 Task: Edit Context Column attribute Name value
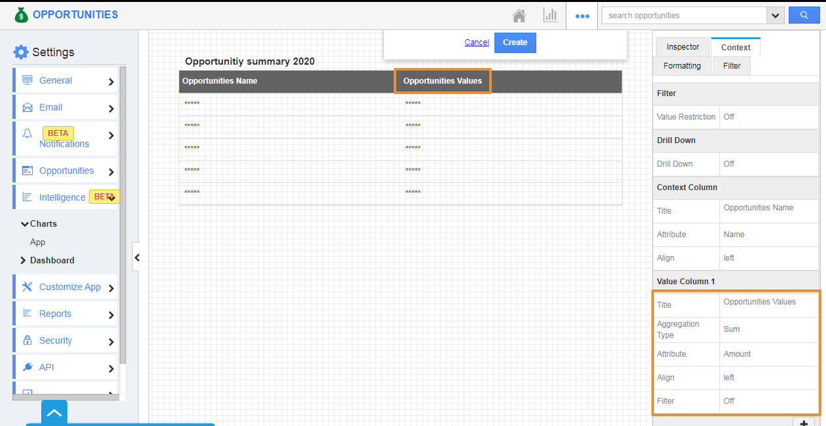coord(768,235)
